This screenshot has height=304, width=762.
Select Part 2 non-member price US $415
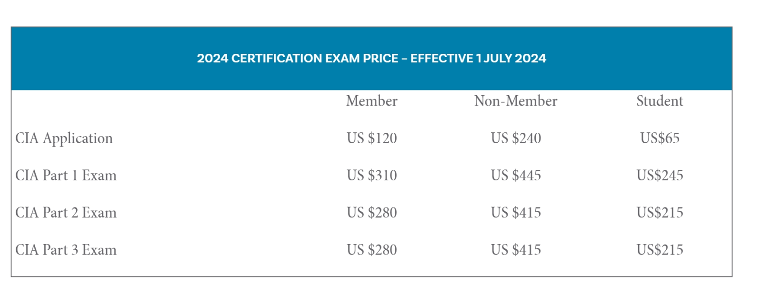click(x=516, y=213)
